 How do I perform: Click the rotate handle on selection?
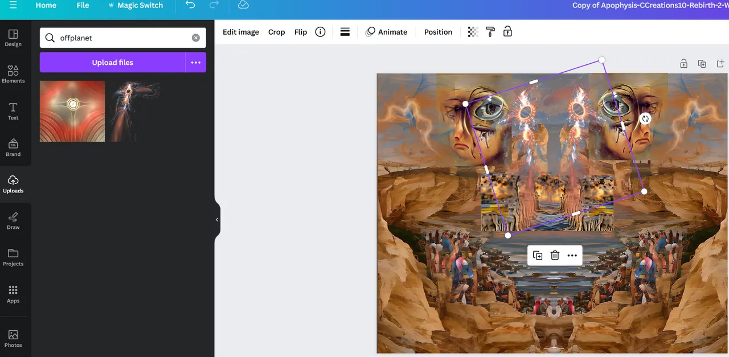645,118
